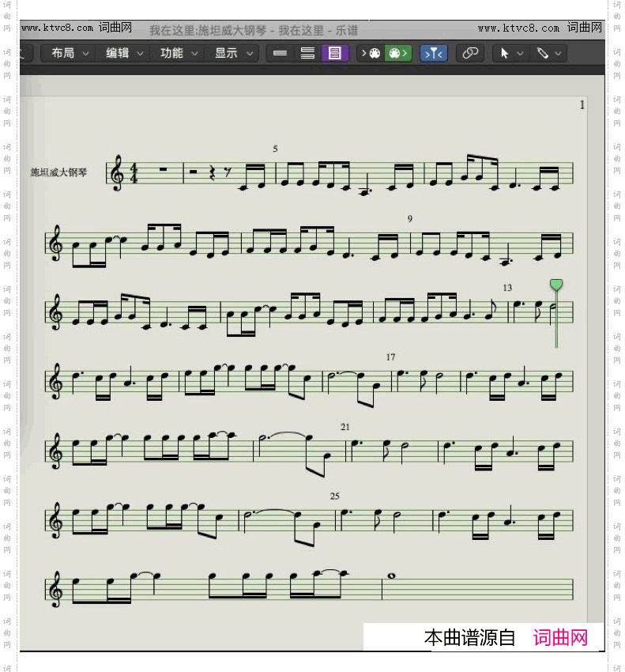Click the Link chain icon

coord(470,53)
